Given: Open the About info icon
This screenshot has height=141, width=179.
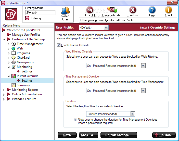Looking at the screenshot, I should coord(168,10).
